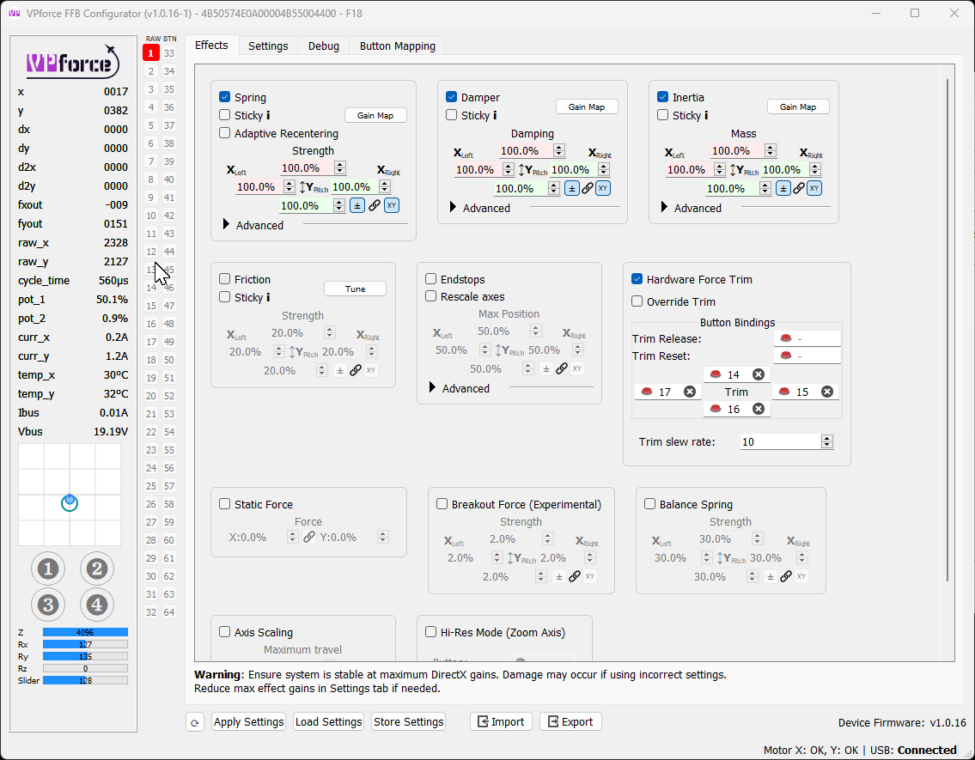The width and height of the screenshot is (975, 760).
Task: Click the Trim slew rate input field
Action: (x=777, y=441)
